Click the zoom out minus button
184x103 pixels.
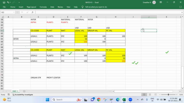(x=160, y=95)
